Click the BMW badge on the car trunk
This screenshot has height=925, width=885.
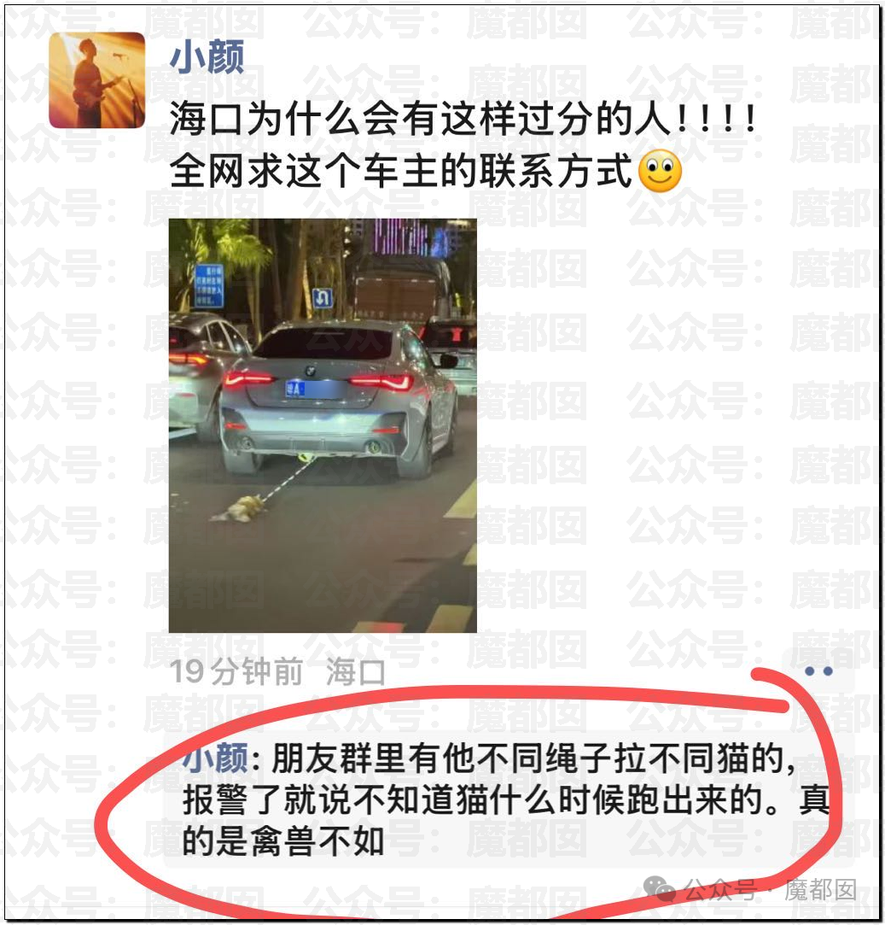click(x=310, y=372)
